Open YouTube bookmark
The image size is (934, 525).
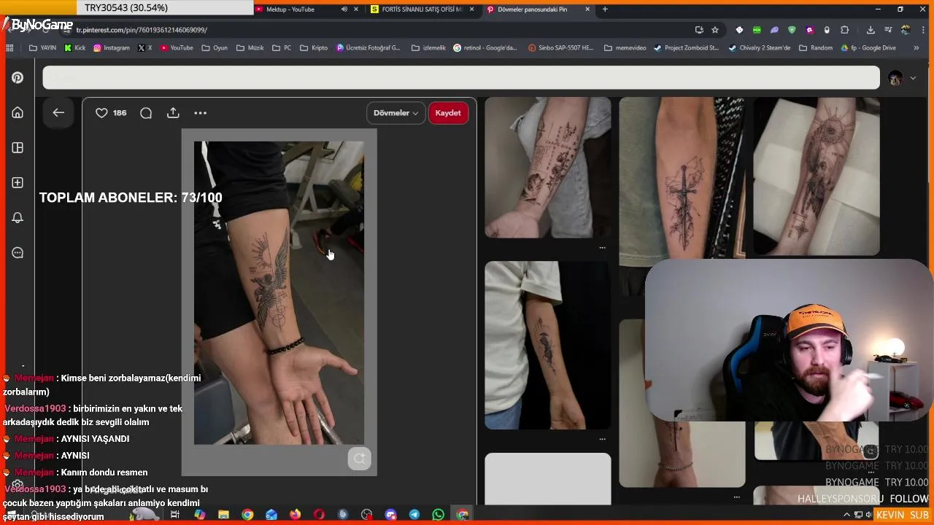[177, 48]
